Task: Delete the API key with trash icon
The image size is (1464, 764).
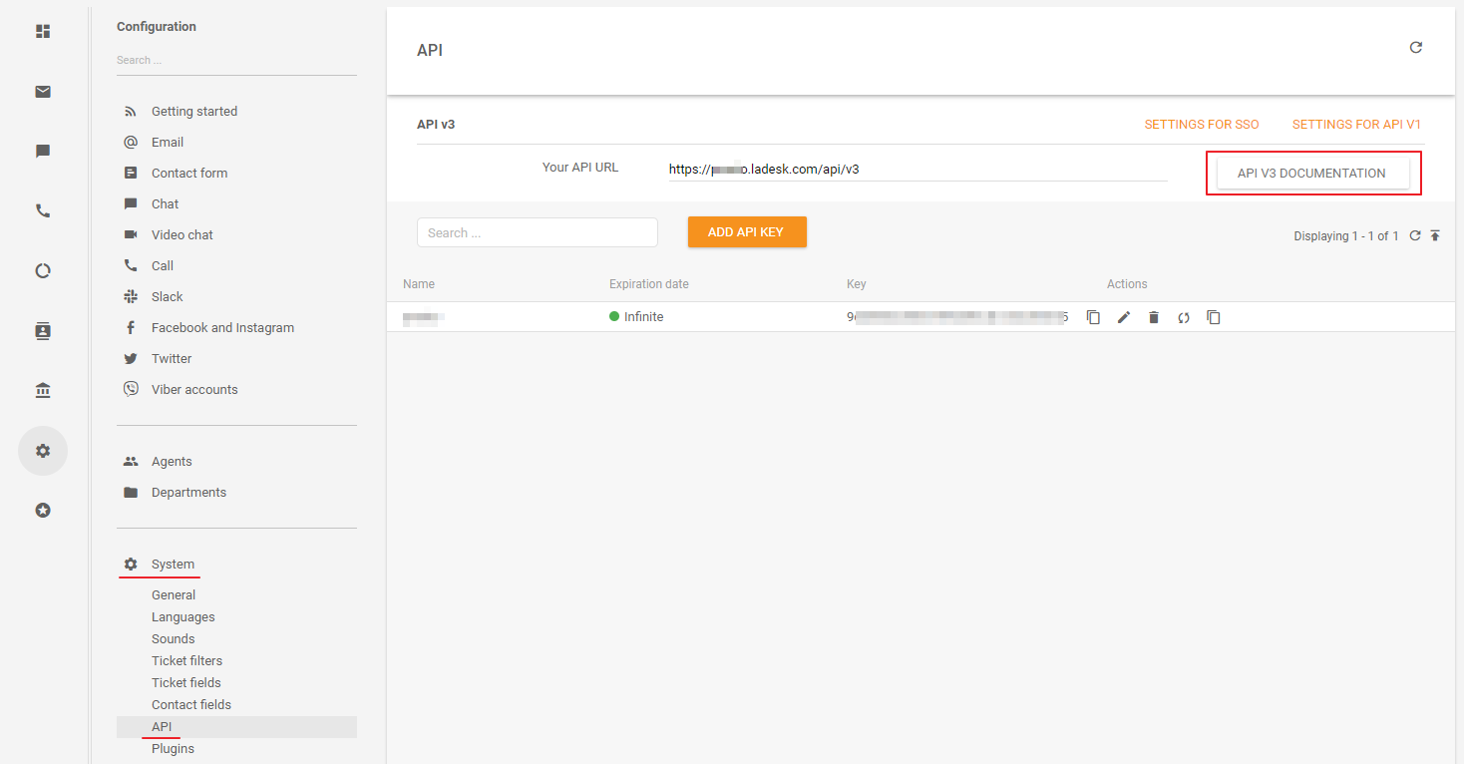Action: coord(1154,317)
